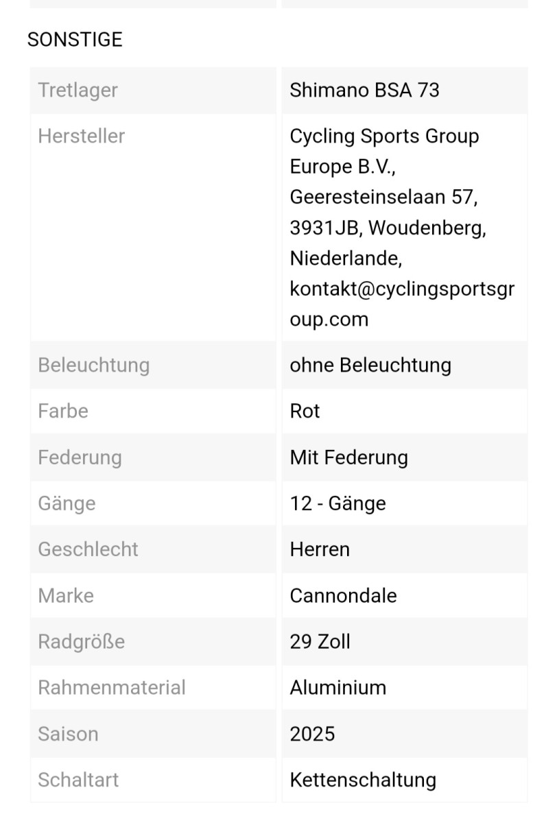Click the 29 Zoll wheel size value
The height and width of the screenshot is (823, 557).
point(320,641)
